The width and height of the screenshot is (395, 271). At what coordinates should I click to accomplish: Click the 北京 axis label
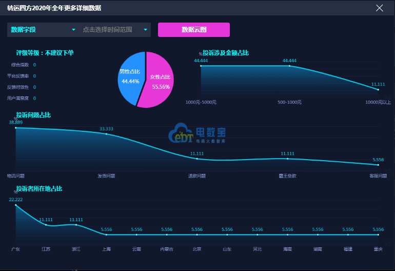(x=197, y=249)
